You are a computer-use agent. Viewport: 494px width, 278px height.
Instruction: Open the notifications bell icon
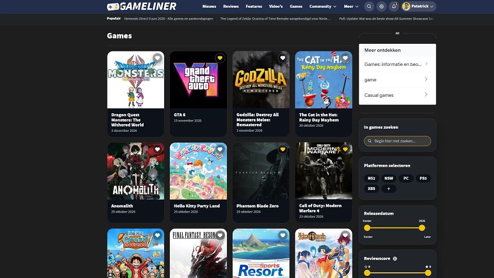394,6
